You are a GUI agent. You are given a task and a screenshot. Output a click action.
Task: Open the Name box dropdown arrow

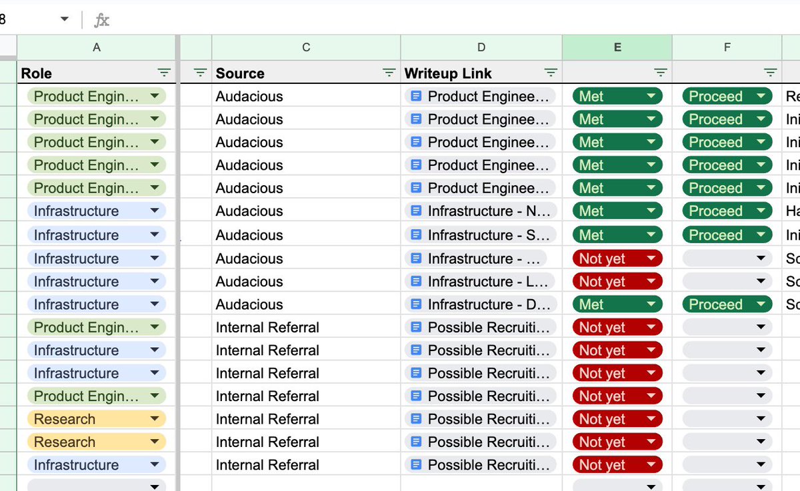63,19
